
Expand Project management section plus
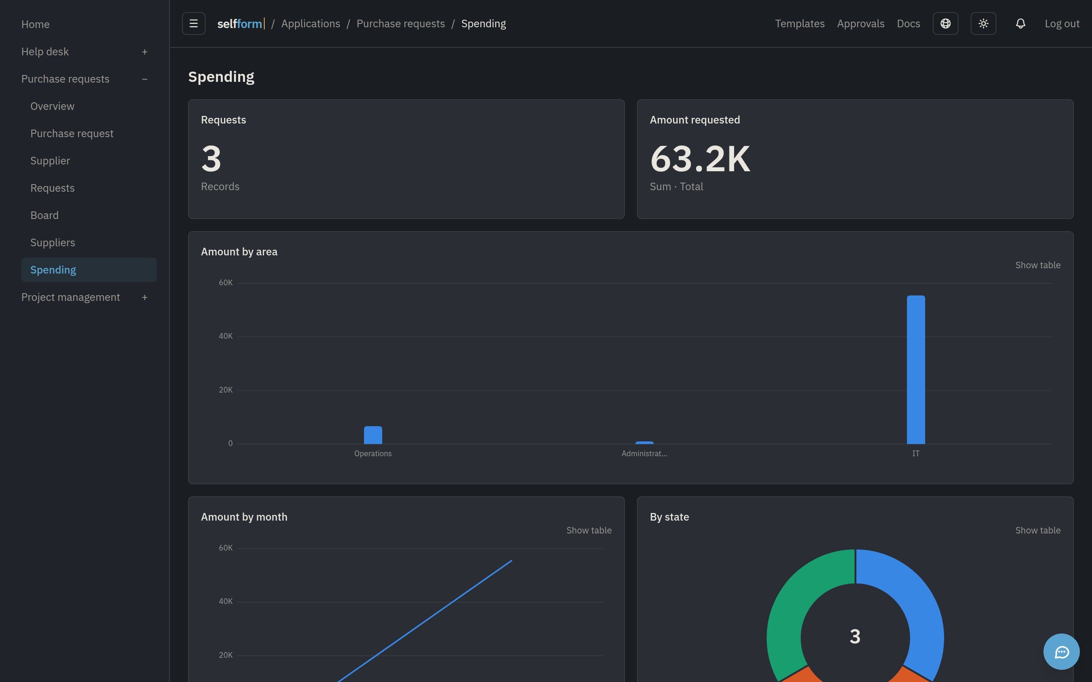(145, 297)
